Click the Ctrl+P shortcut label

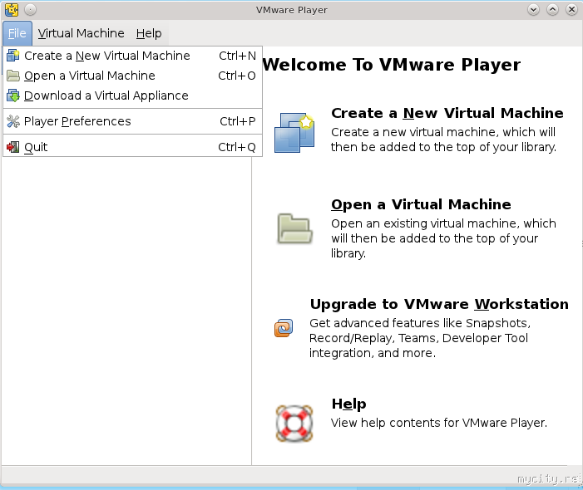pos(238,121)
